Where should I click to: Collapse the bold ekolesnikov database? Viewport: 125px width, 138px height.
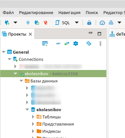point(27,110)
